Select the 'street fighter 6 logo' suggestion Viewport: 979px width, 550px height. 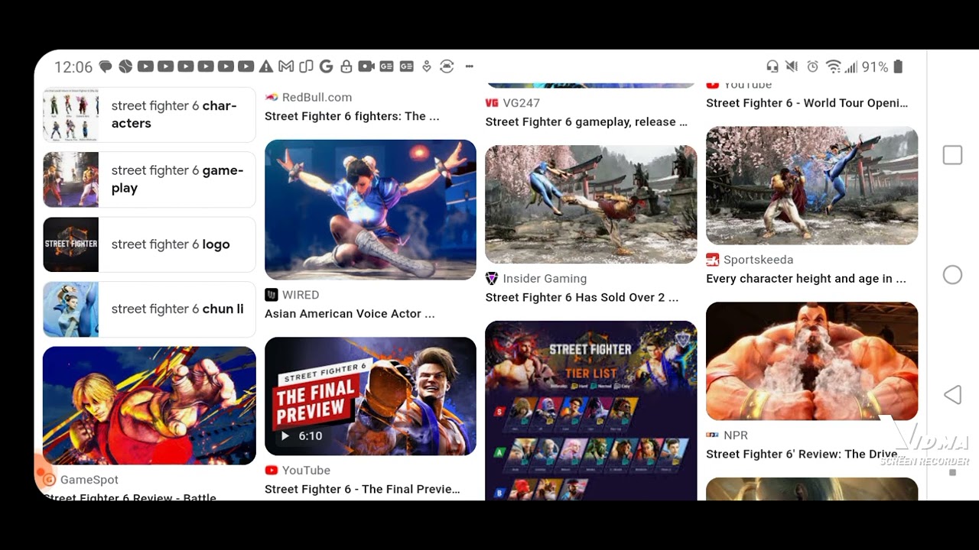pos(149,244)
